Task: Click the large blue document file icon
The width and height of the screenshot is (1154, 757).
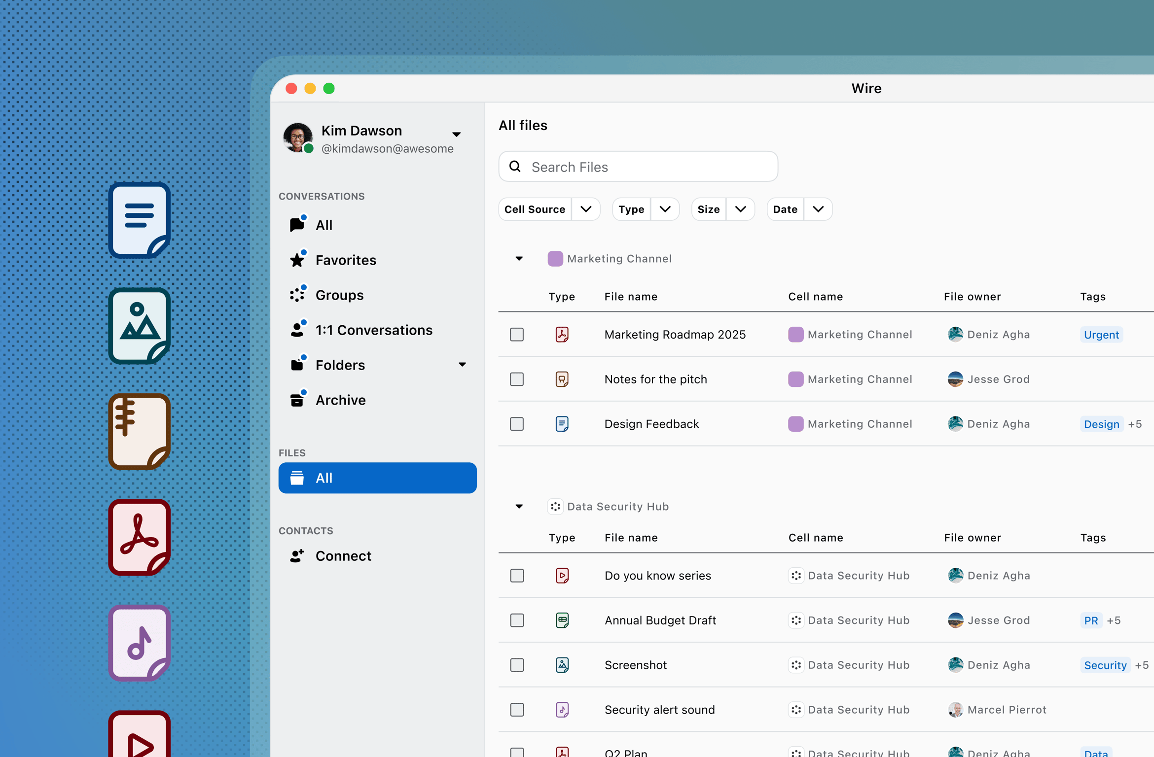Action: pyautogui.click(x=140, y=220)
